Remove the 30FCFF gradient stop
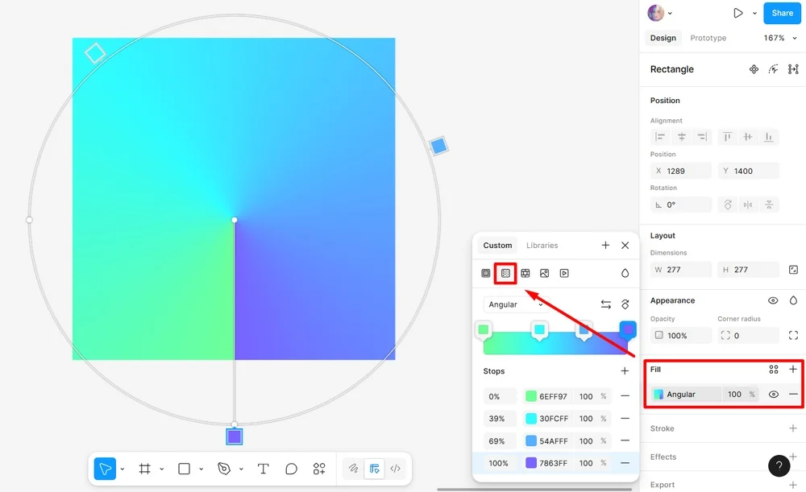The image size is (806, 492). click(625, 419)
